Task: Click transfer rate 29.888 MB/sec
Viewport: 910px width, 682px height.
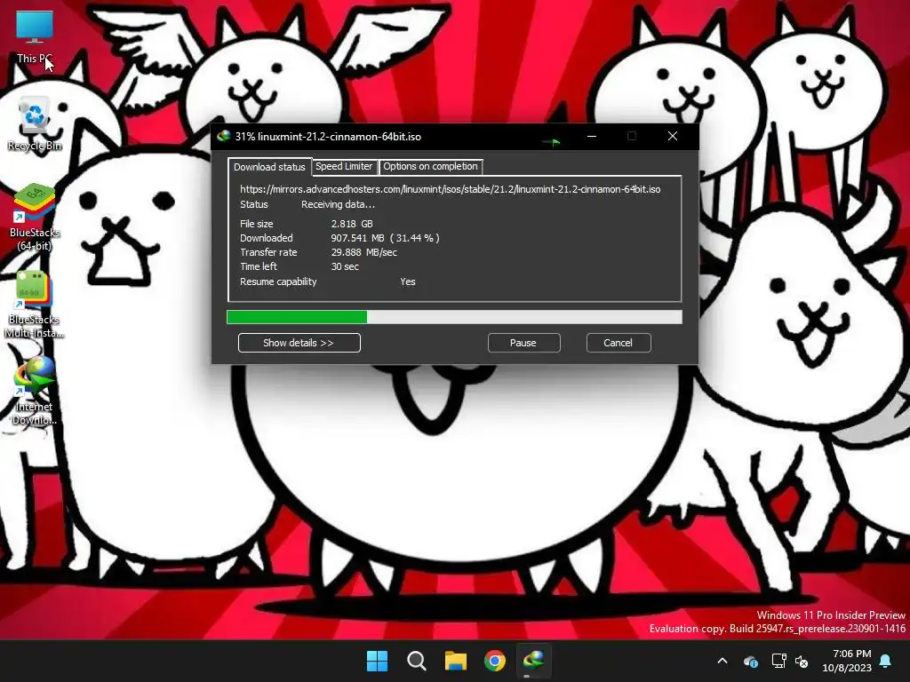Action: tap(363, 252)
